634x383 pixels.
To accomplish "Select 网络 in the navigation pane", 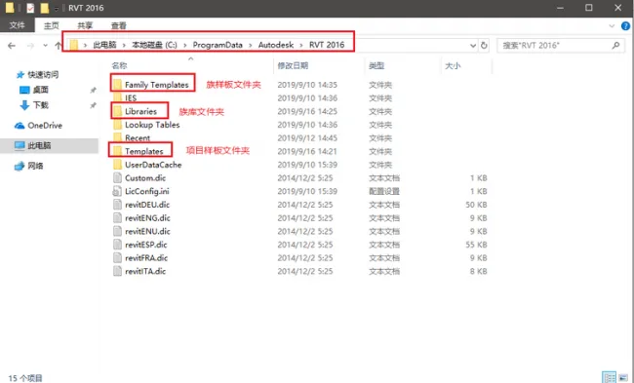I will (x=35, y=166).
